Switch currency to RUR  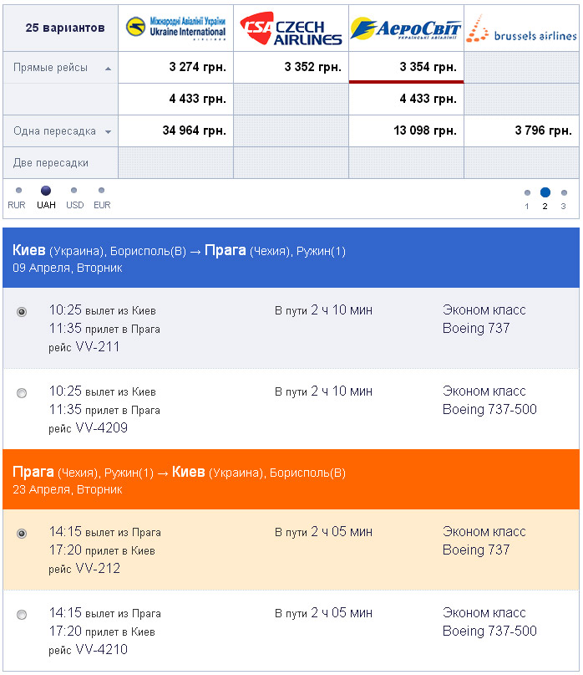(18, 191)
